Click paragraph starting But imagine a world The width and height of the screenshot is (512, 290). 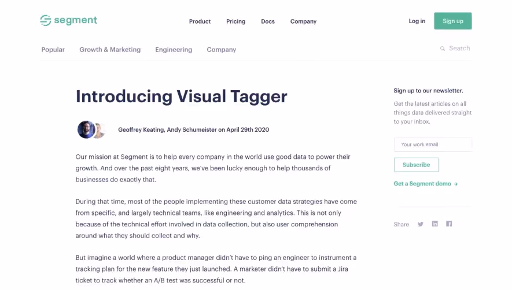coord(216,269)
